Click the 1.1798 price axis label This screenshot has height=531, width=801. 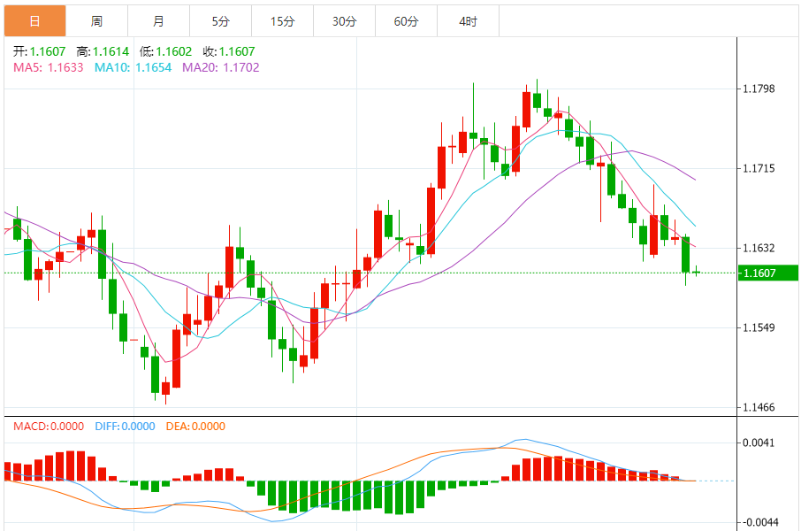point(759,89)
